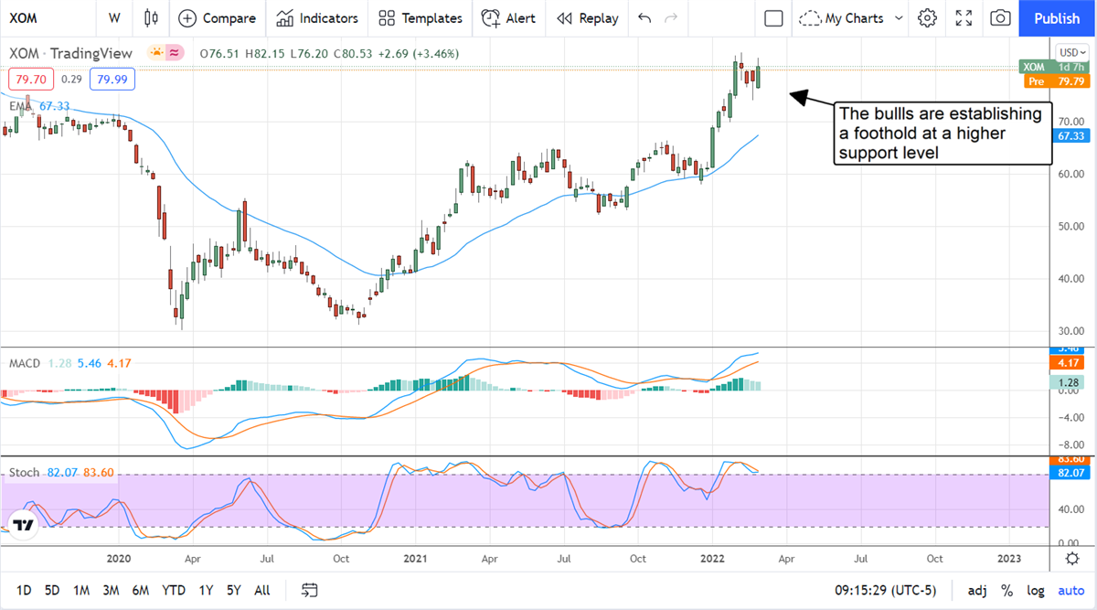Open the USD currency dropdown
Screen dimensions: 1097x610
point(1070,52)
